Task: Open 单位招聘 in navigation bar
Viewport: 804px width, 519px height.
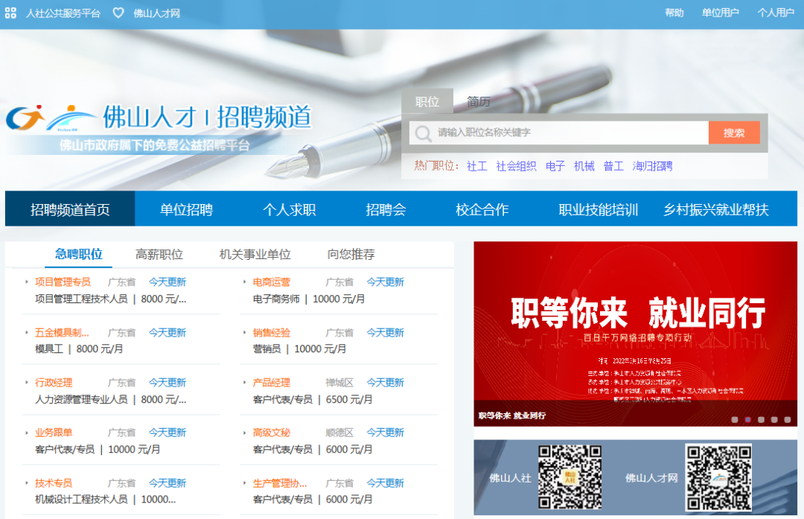Action: (186, 209)
